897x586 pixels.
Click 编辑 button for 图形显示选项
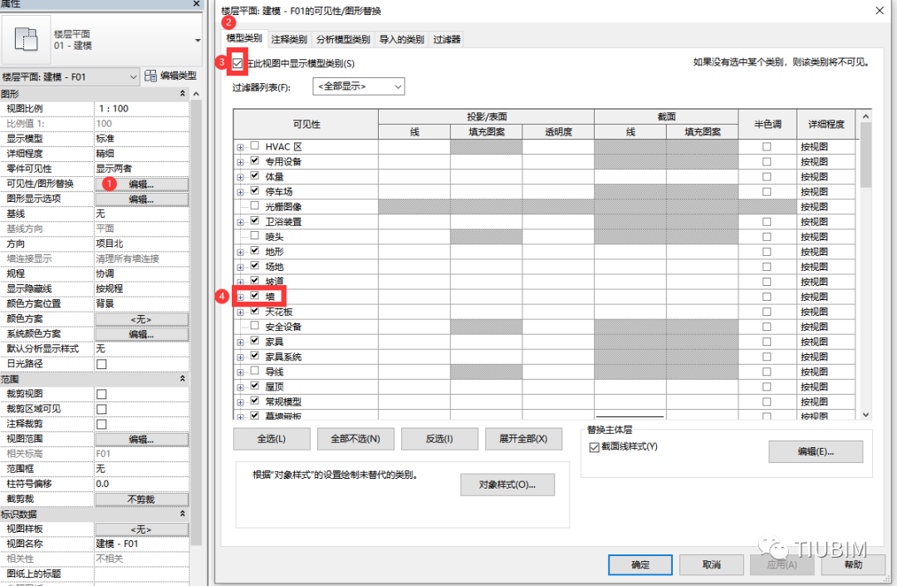pos(141,199)
